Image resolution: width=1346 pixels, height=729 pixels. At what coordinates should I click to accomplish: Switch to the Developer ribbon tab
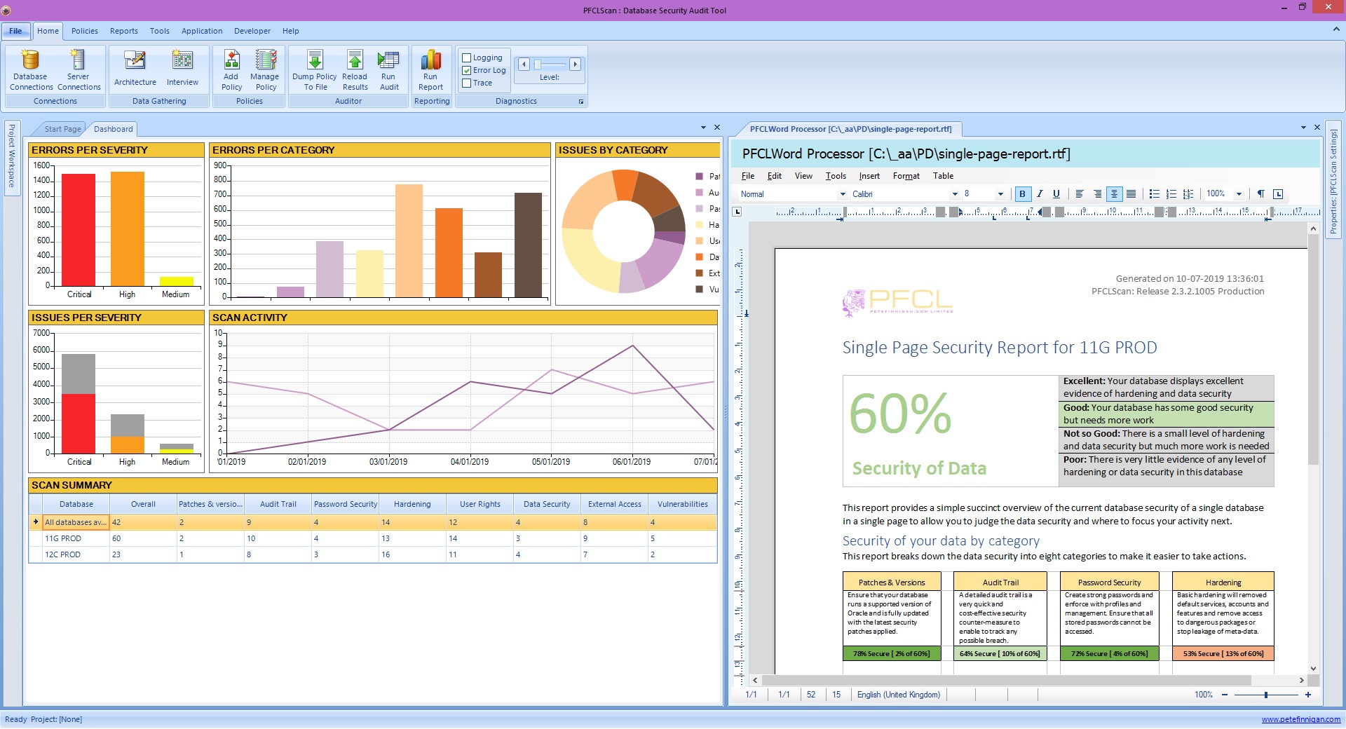pyautogui.click(x=252, y=31)
